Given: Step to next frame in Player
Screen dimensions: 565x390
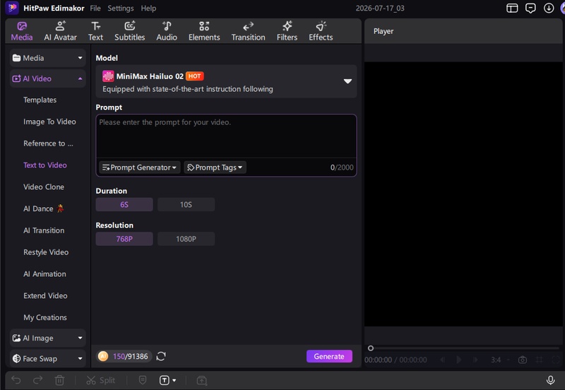Looking at the screenshot, I should pyautogui.click(x=475, y=360).
